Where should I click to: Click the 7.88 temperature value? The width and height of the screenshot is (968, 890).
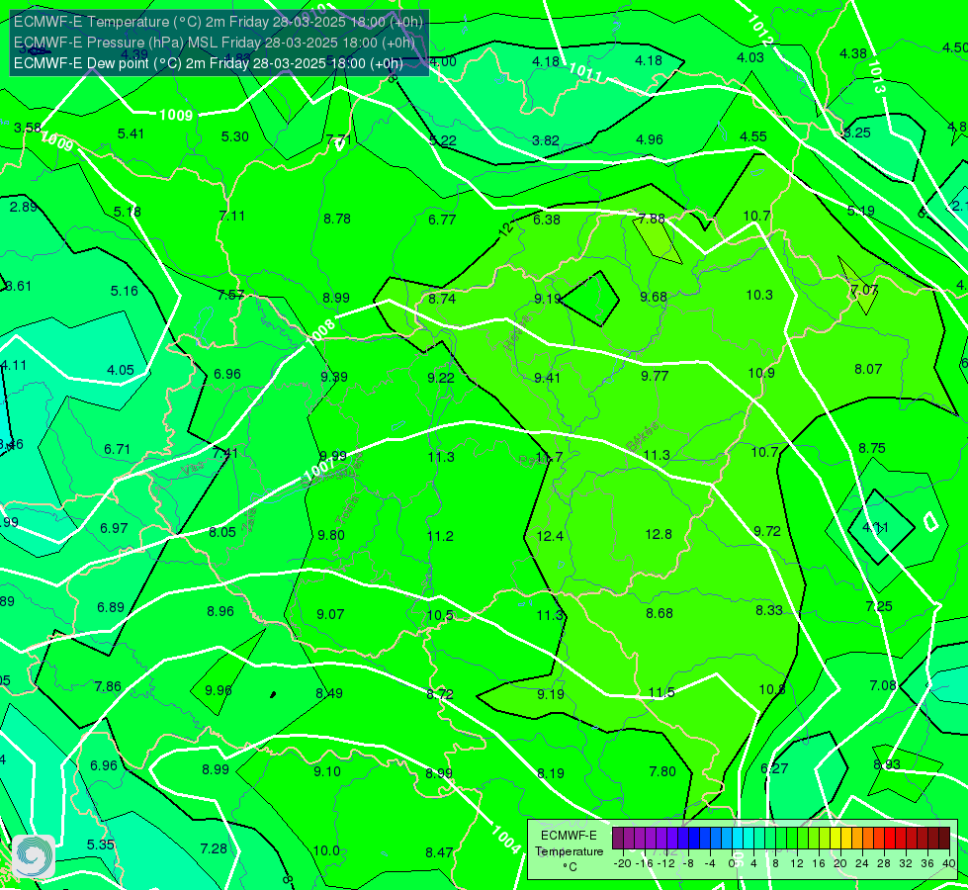652,220
